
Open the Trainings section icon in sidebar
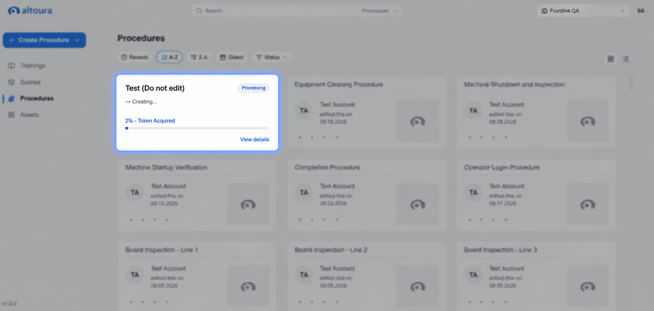[12, 66]
